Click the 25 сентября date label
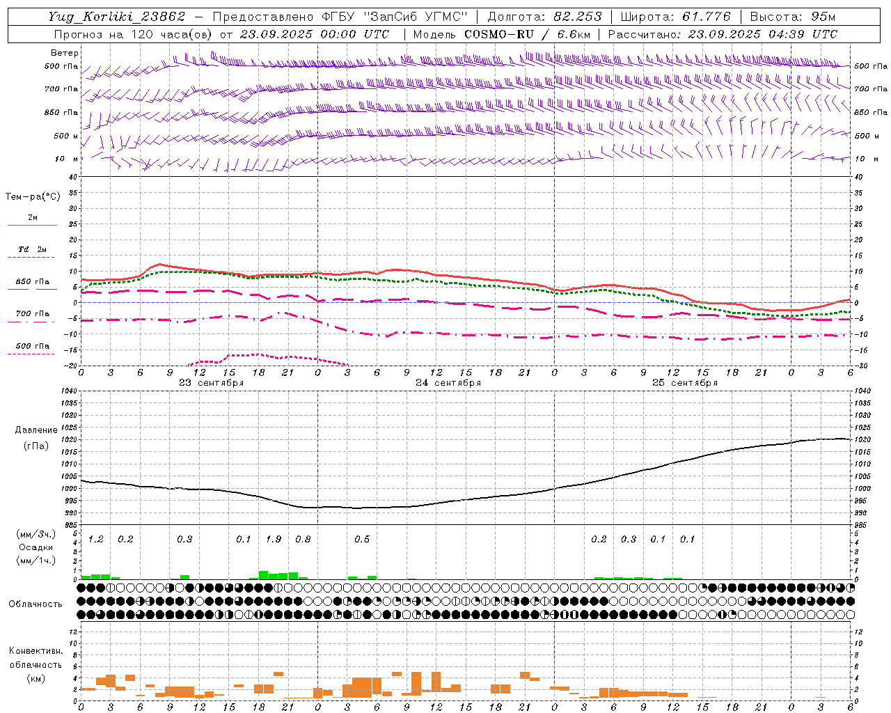Image resolution: width=891 pixels, height=713 pixels. pyautogui.click(x=685, y=383)
